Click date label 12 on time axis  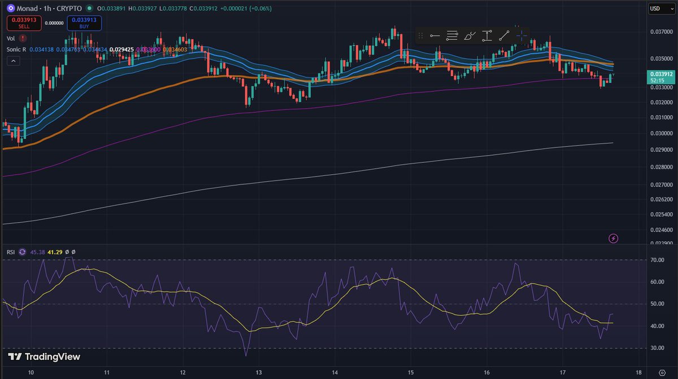[182, 373]
